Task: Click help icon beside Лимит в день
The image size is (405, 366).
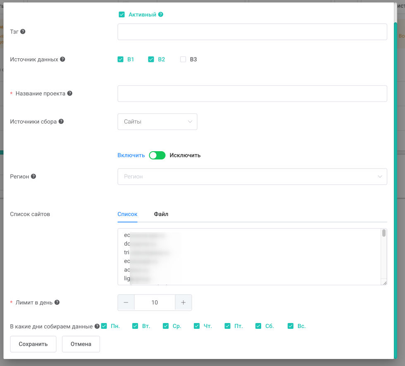Action: pos(57,302)
